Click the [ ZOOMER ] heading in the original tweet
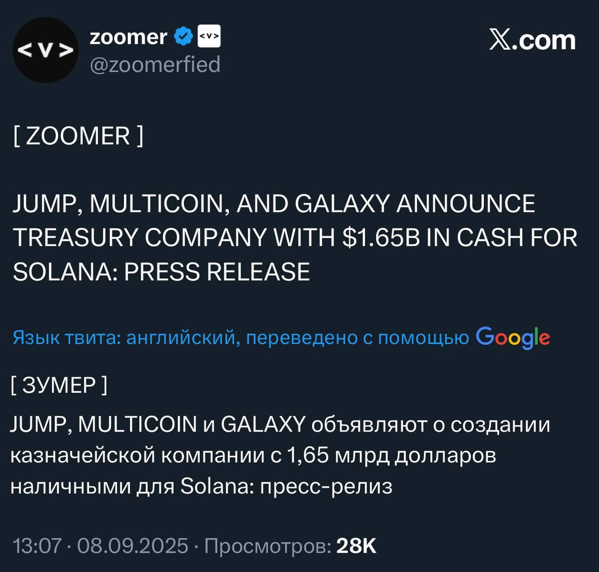Viewport: 599px width, 572px height. pos(78,136)
